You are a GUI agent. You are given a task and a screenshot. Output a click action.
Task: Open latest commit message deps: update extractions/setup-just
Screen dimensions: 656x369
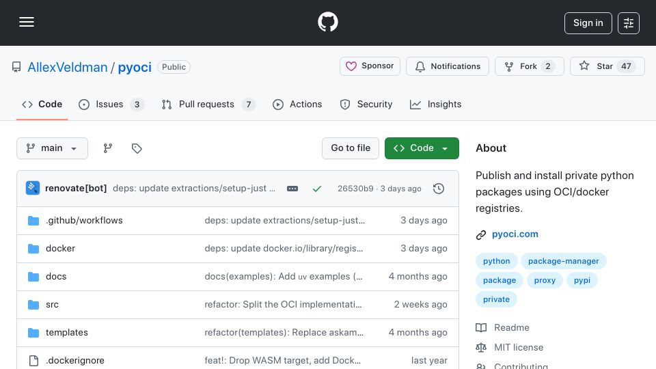[193, 189]
